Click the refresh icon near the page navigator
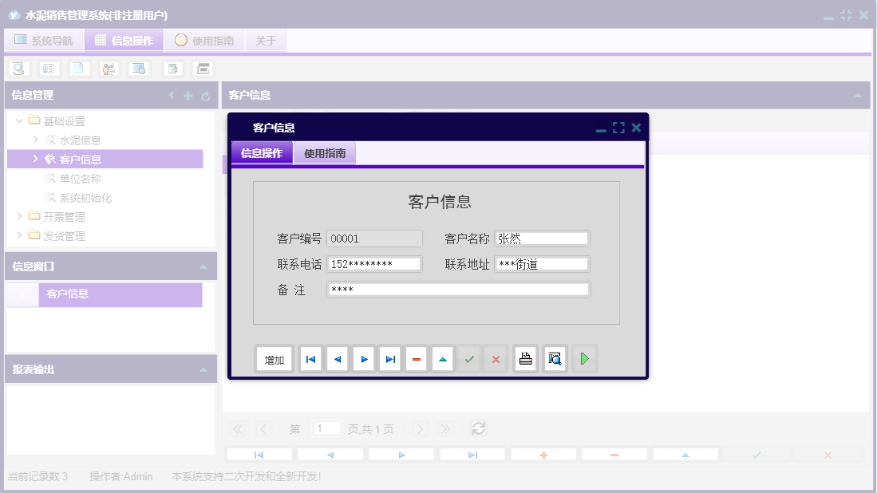 (478, 428)
